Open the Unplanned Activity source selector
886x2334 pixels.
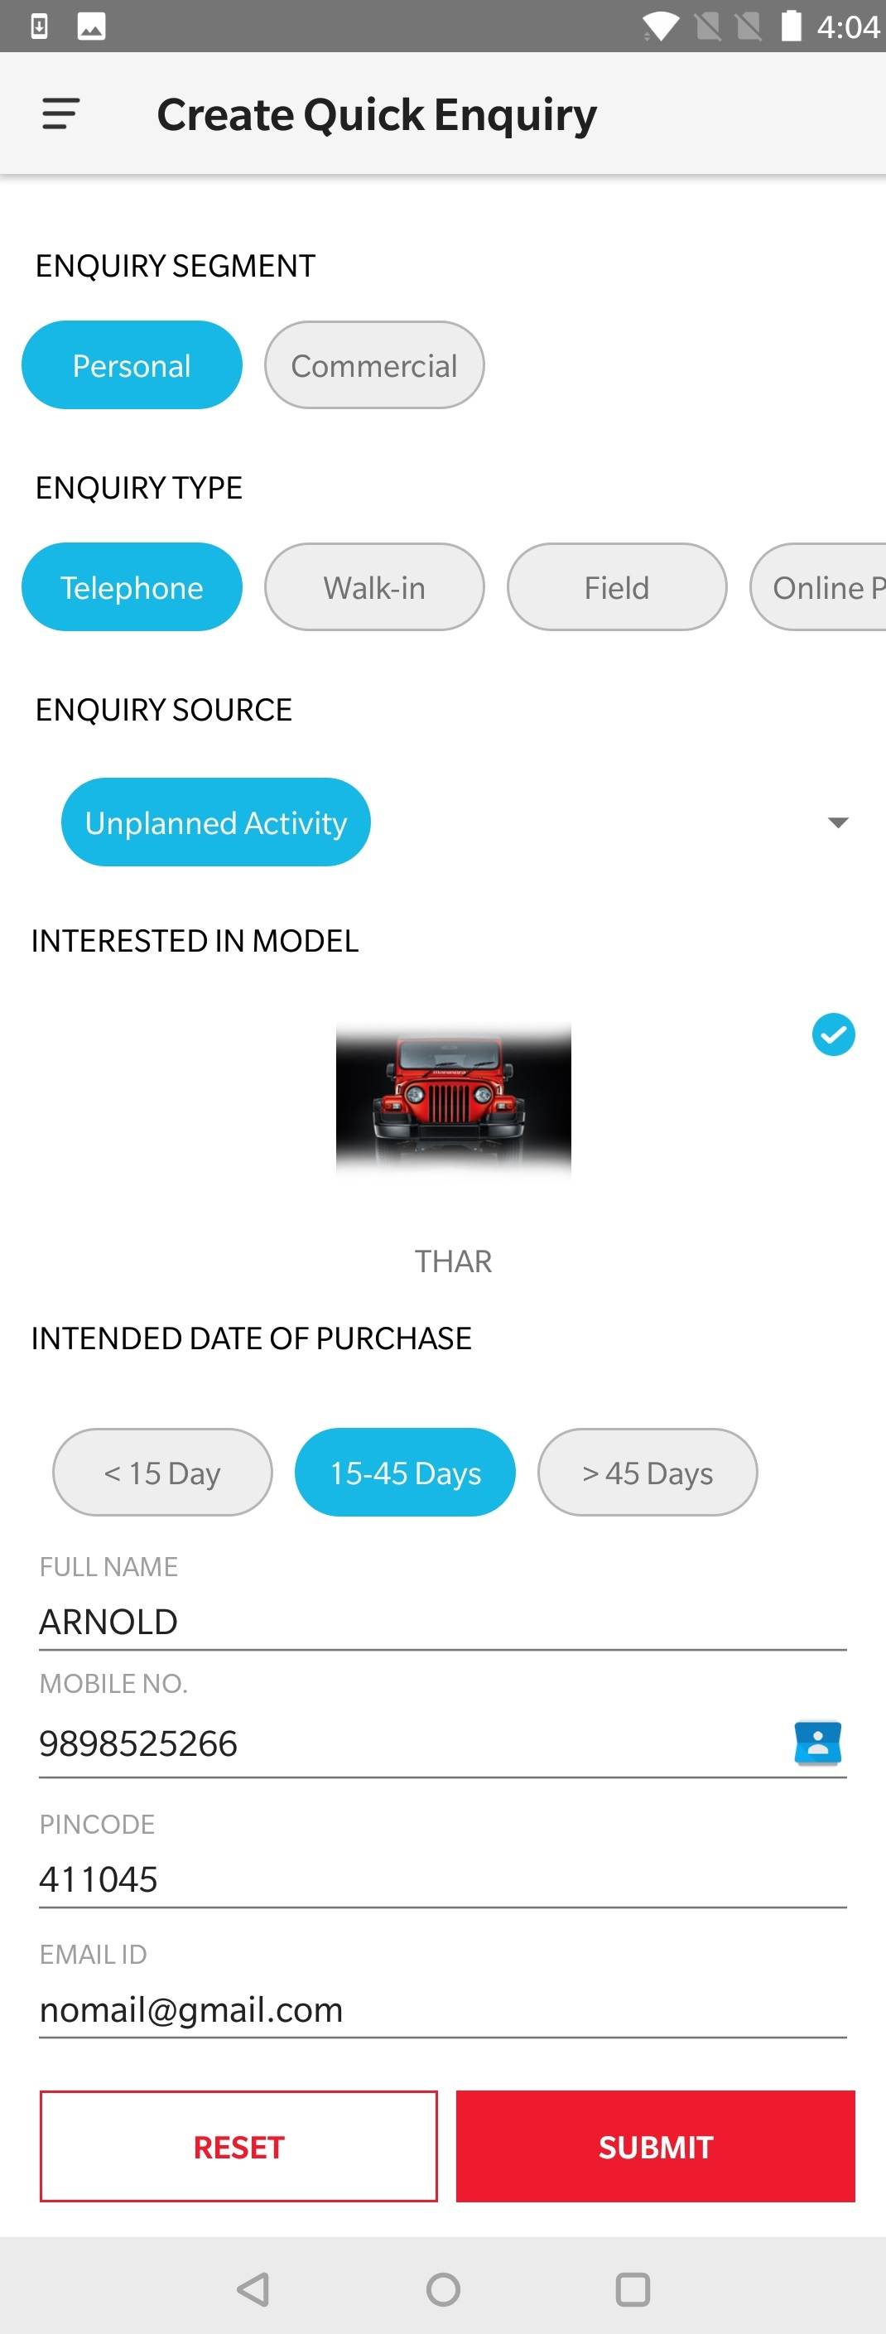click(215, 822)
